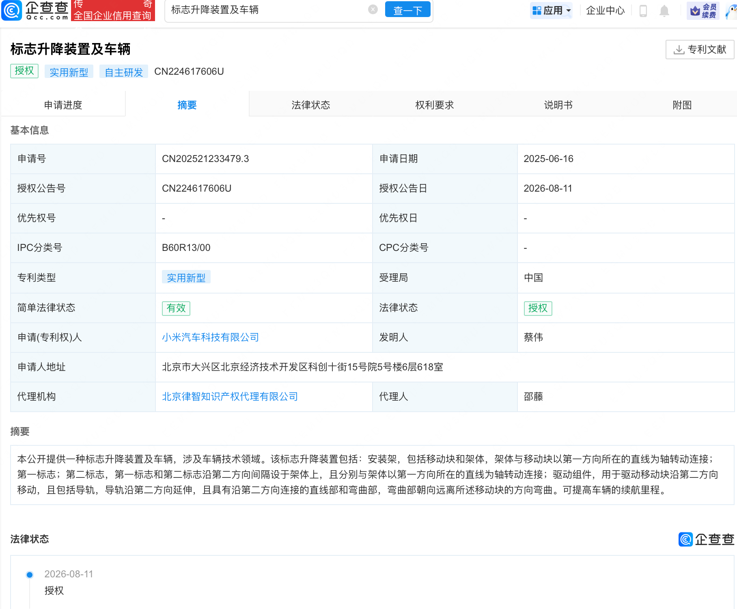Clear the search box with the X icon
The height and width of the screenshot is (609, 737).
373,9
